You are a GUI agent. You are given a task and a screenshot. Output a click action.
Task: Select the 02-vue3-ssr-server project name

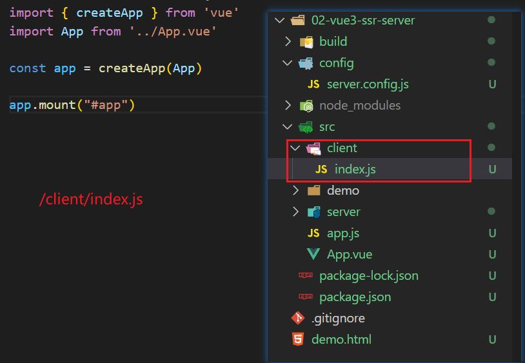(x=363, y=21)
